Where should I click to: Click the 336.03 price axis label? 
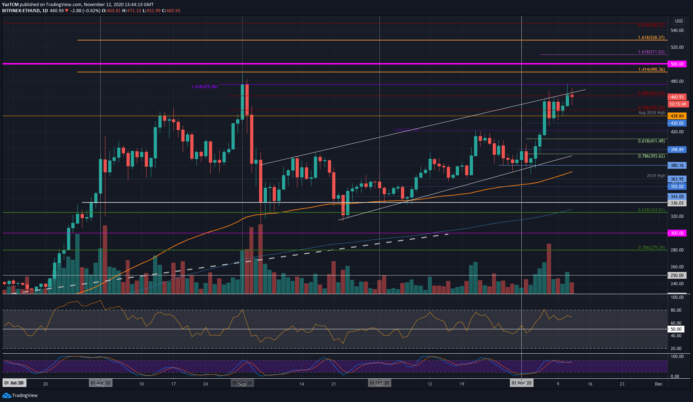pos(677,203)
